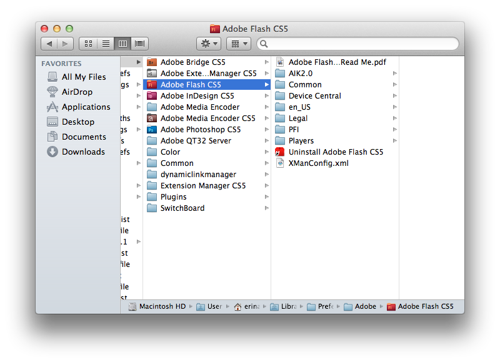This screenshot has width=500, height=363.
Task: Switch to column view
Action: 122,44
